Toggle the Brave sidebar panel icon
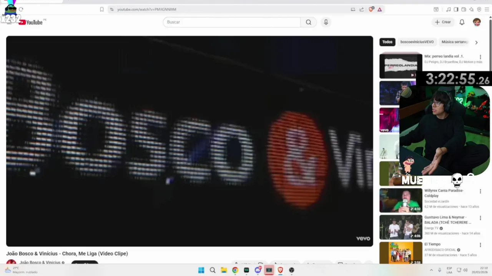The image size is (492, 276). pyautogui.click(x=456, y=9)
